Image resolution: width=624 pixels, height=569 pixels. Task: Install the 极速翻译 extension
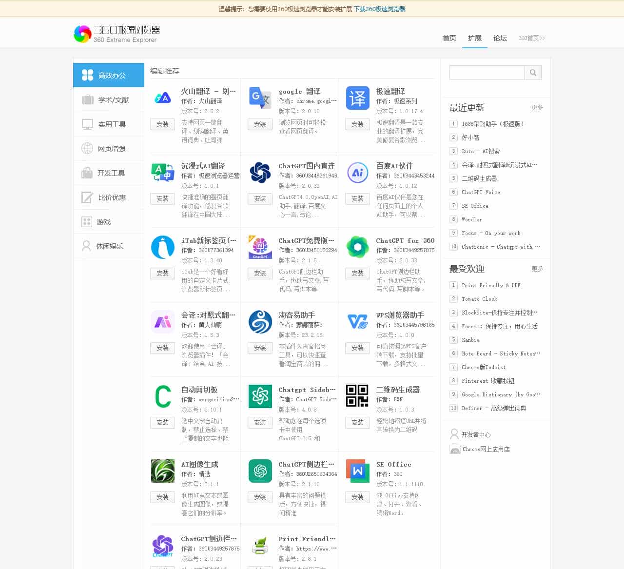click(357, 124)
